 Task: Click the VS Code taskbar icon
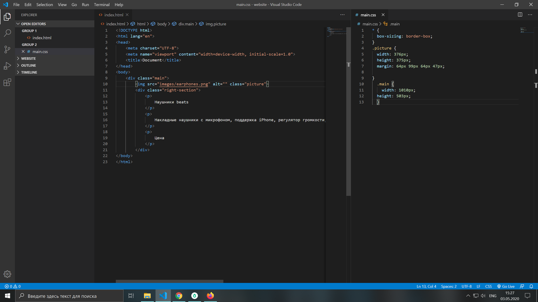tap(163, 296)
